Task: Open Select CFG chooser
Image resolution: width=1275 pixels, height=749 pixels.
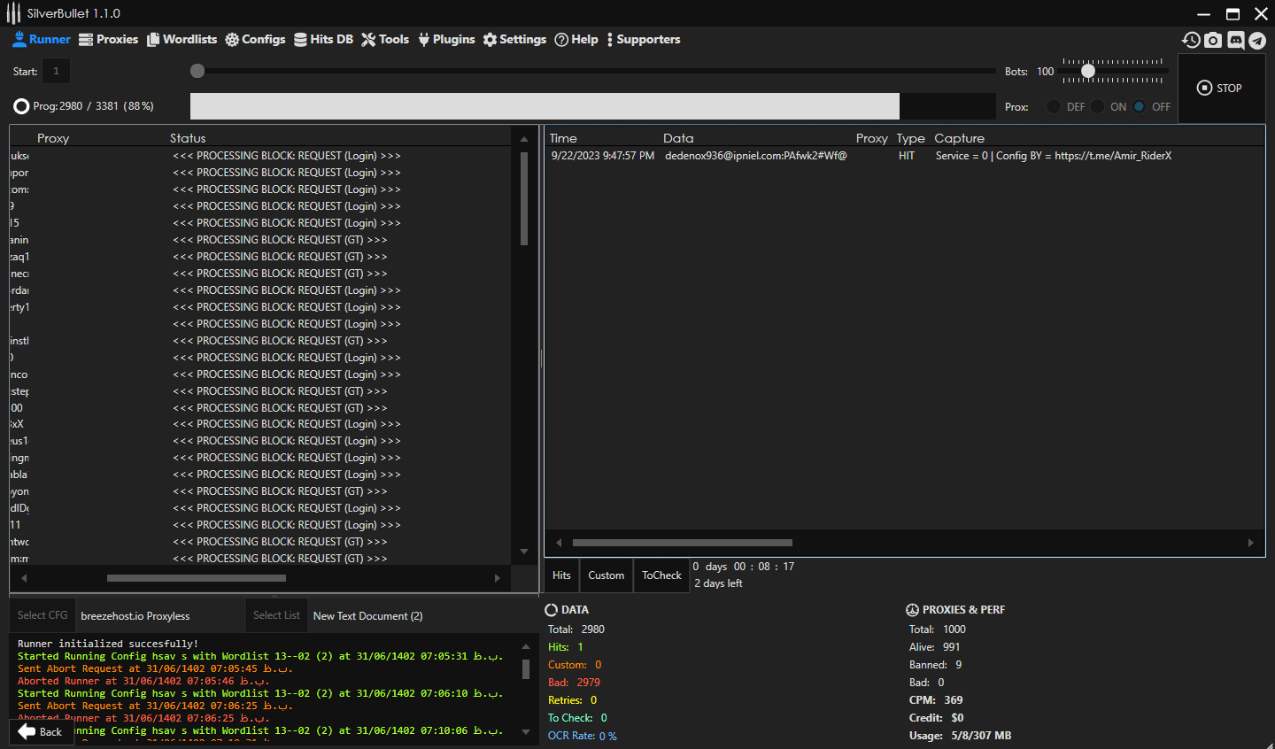Action: coord(41,614)
